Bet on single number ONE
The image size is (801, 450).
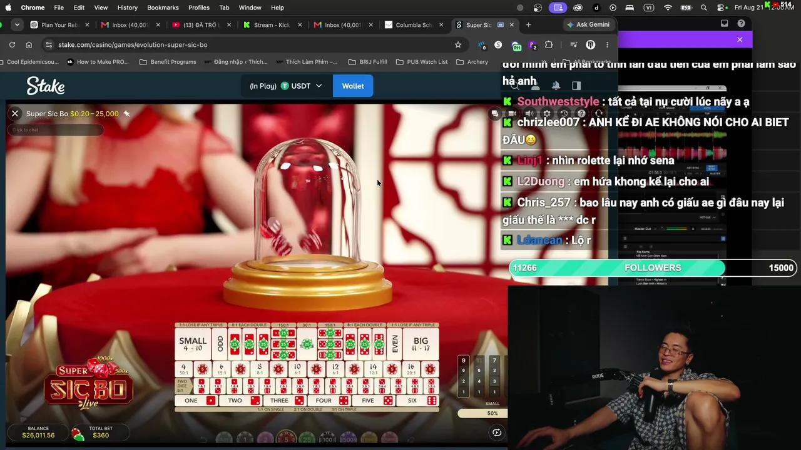(x=197, y=401)
